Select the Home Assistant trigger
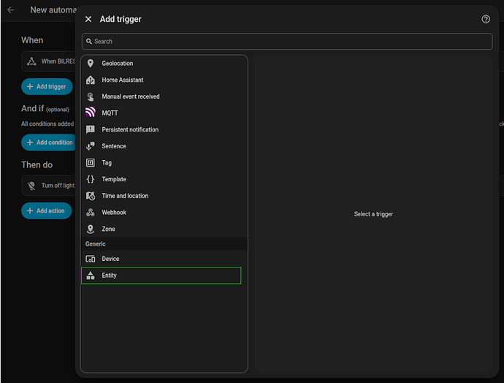 (164, 80)
